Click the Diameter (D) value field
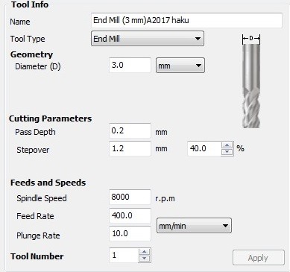 click(x=130, y=65)
